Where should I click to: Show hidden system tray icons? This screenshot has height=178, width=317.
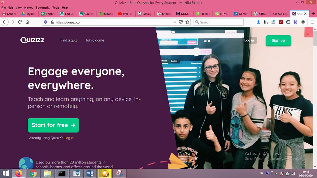click(276, 173)
